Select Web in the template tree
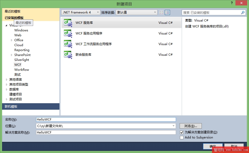The image size is (249, 153). pyautogui.click(x=18, y=35)
